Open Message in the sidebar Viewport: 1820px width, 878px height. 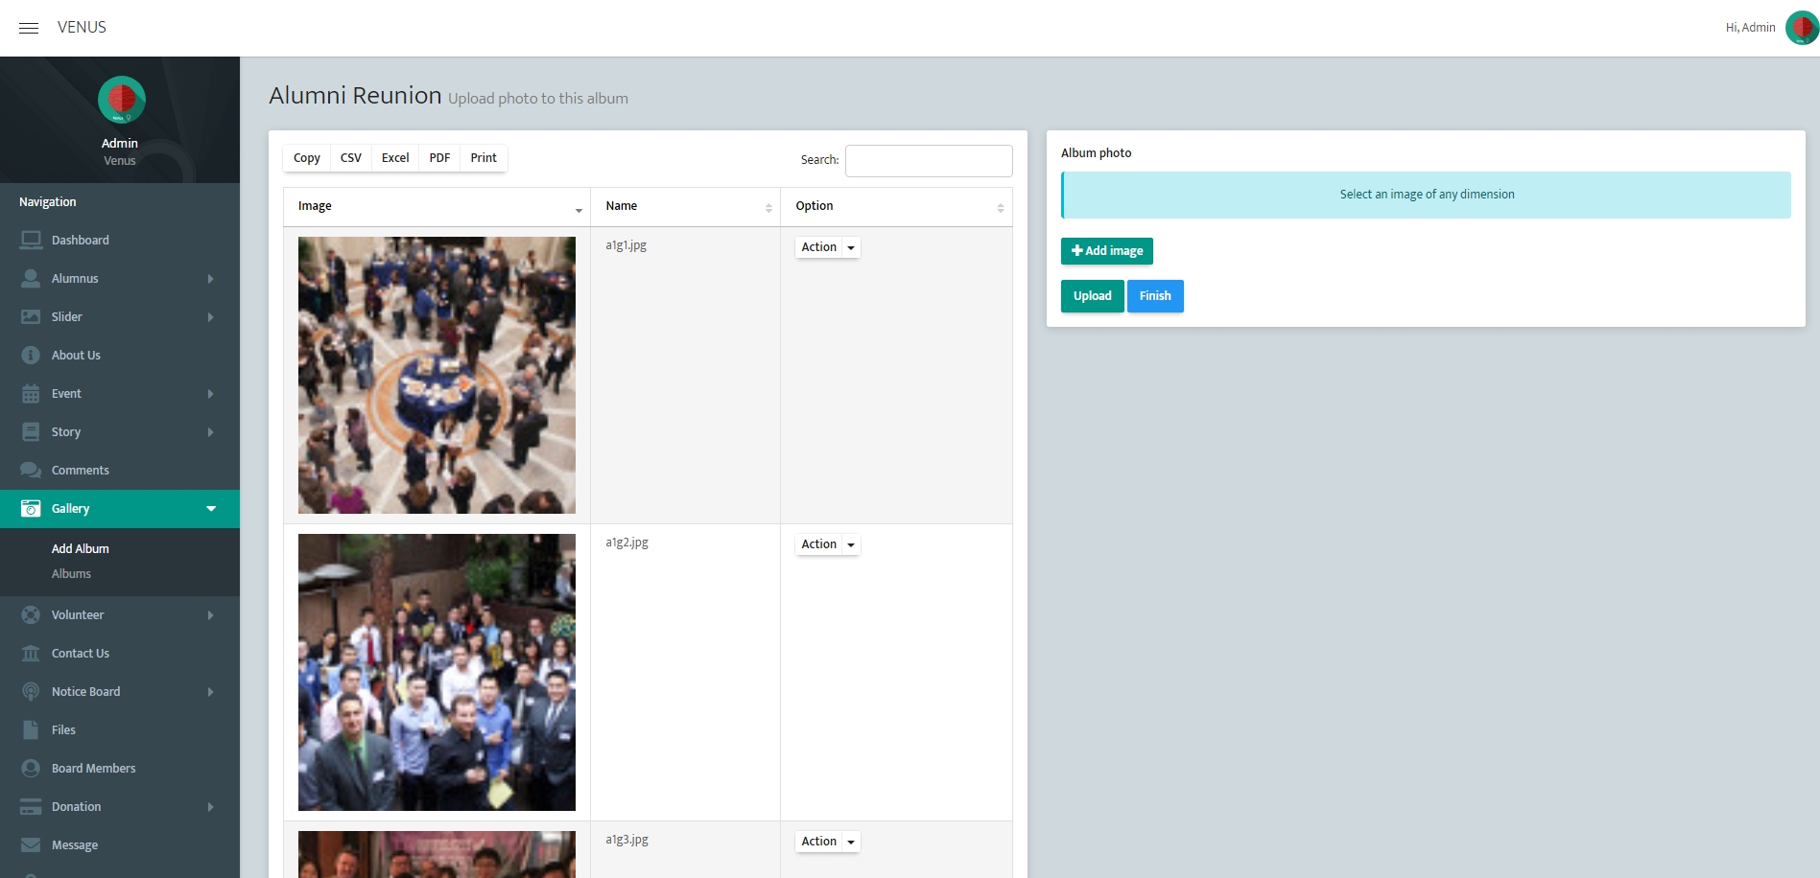(75, 844)
